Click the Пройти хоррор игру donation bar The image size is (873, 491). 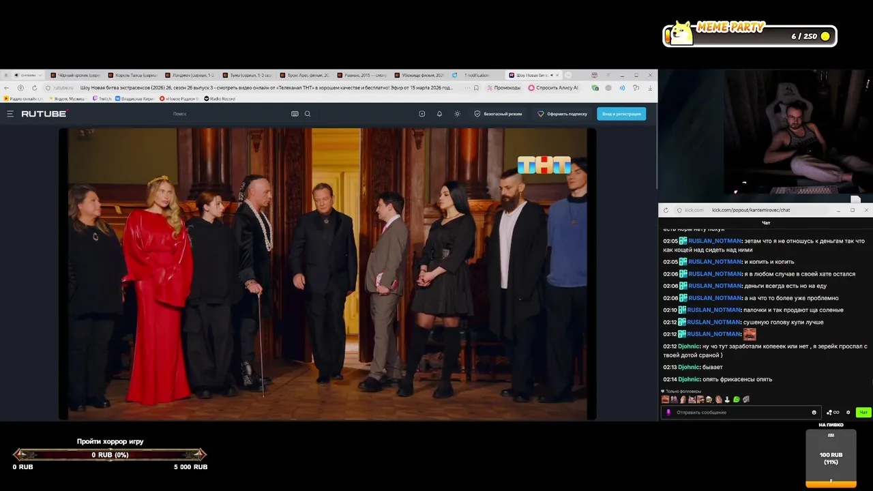coord(110,455)
